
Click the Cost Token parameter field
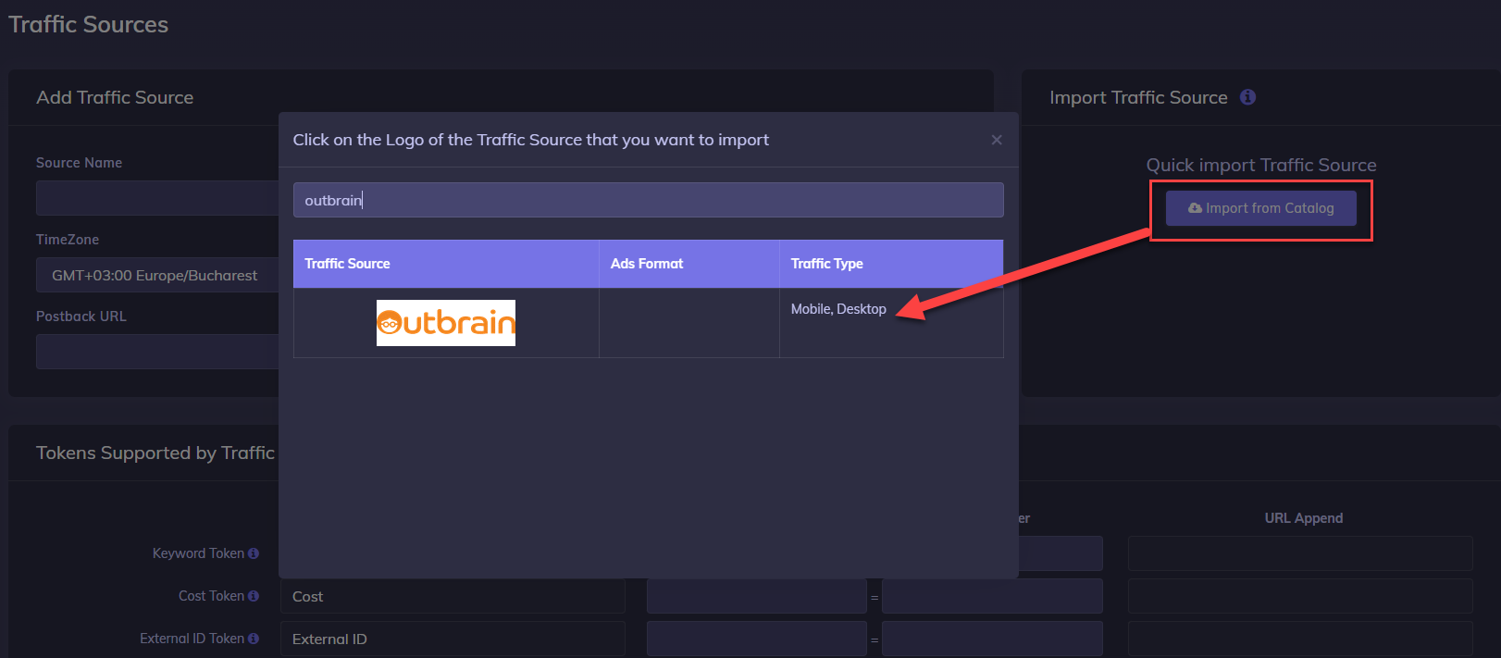point(756,596)
